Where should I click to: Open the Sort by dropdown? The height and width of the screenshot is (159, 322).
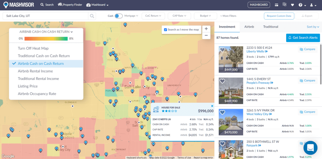[313, 27]
